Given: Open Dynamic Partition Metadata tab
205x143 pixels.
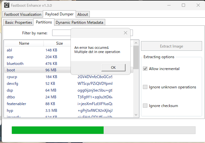Looking at the screenshot, I should (79, 22).
